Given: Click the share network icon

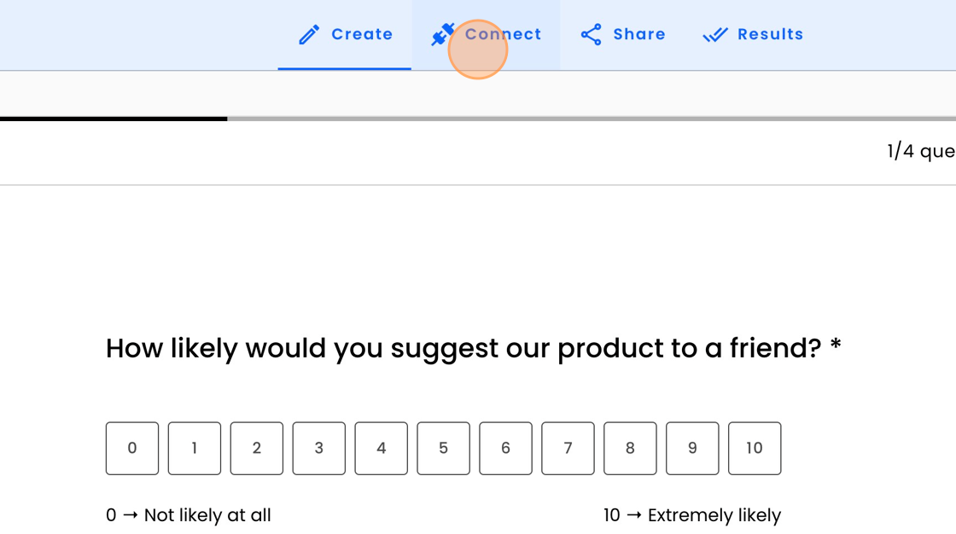Looking at the screenshot, I should click(x=591, y=35).
